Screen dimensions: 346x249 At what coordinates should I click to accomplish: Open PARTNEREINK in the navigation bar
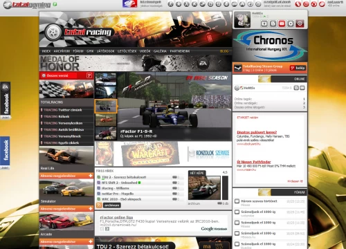tap(180, 51)
